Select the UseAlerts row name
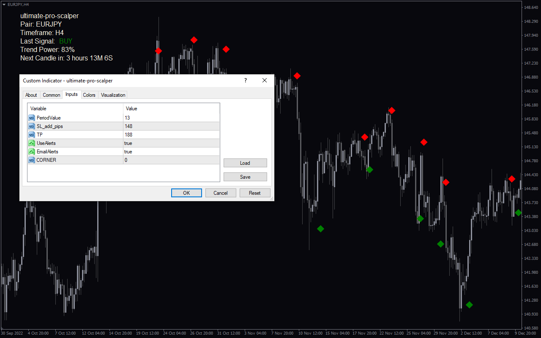 click(x=46, y=143)
